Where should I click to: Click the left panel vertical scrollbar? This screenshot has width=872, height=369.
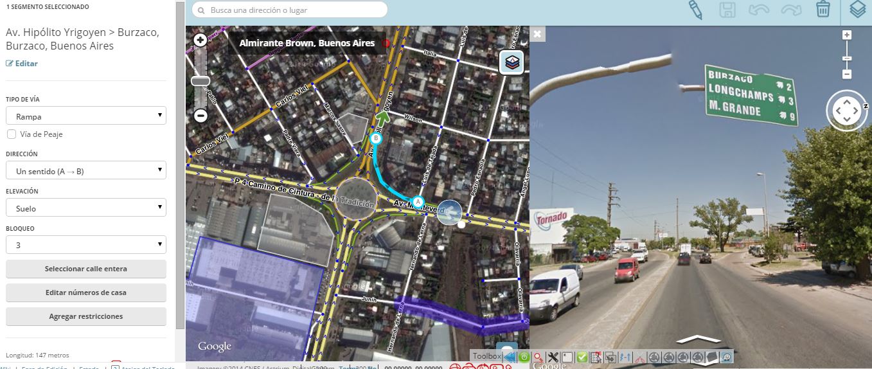(180, 164)
